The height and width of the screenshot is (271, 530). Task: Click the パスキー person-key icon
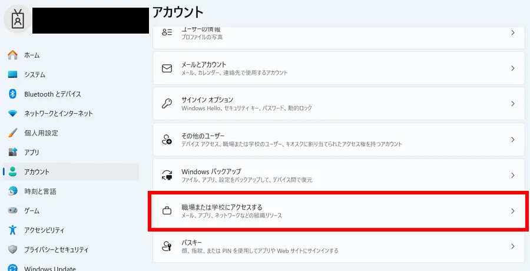tap(167, 246)
